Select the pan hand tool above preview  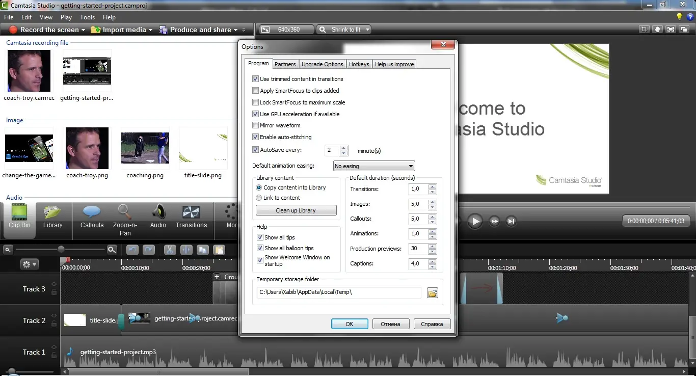tap(658, 30)
